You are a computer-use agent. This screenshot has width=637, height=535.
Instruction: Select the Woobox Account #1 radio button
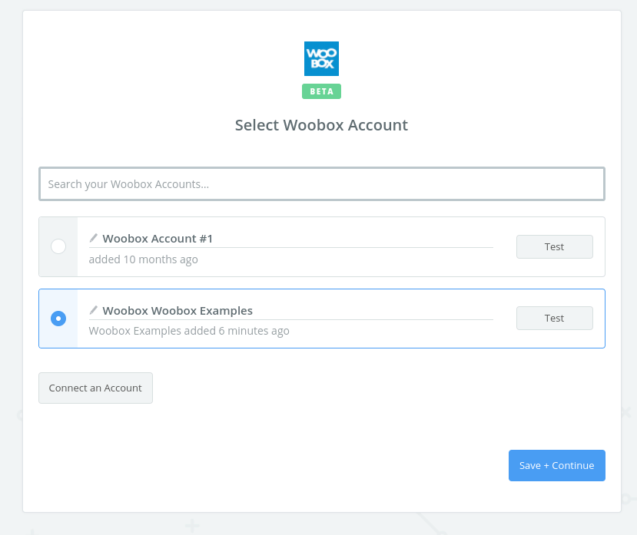tap(58, 246)
